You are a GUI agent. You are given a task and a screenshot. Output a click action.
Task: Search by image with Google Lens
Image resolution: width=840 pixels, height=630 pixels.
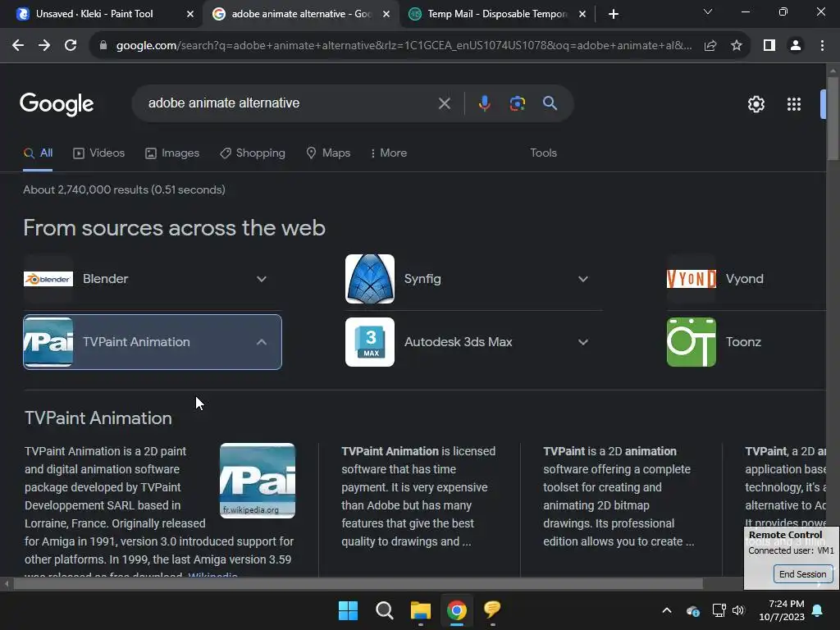517,103
